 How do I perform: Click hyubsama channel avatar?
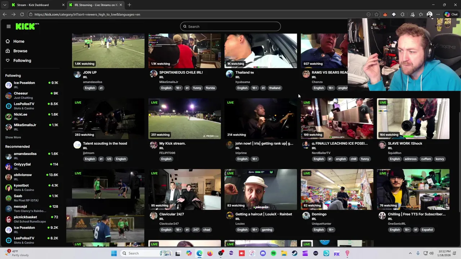(229, 74)
